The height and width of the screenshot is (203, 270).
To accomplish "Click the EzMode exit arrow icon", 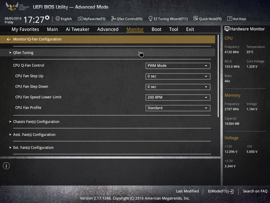I will click(231, 191).
